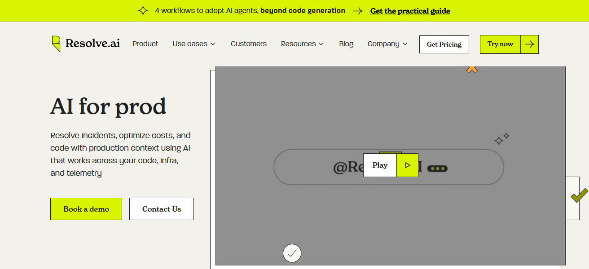Click the Get Pricing button

click(x=444, y=44)
